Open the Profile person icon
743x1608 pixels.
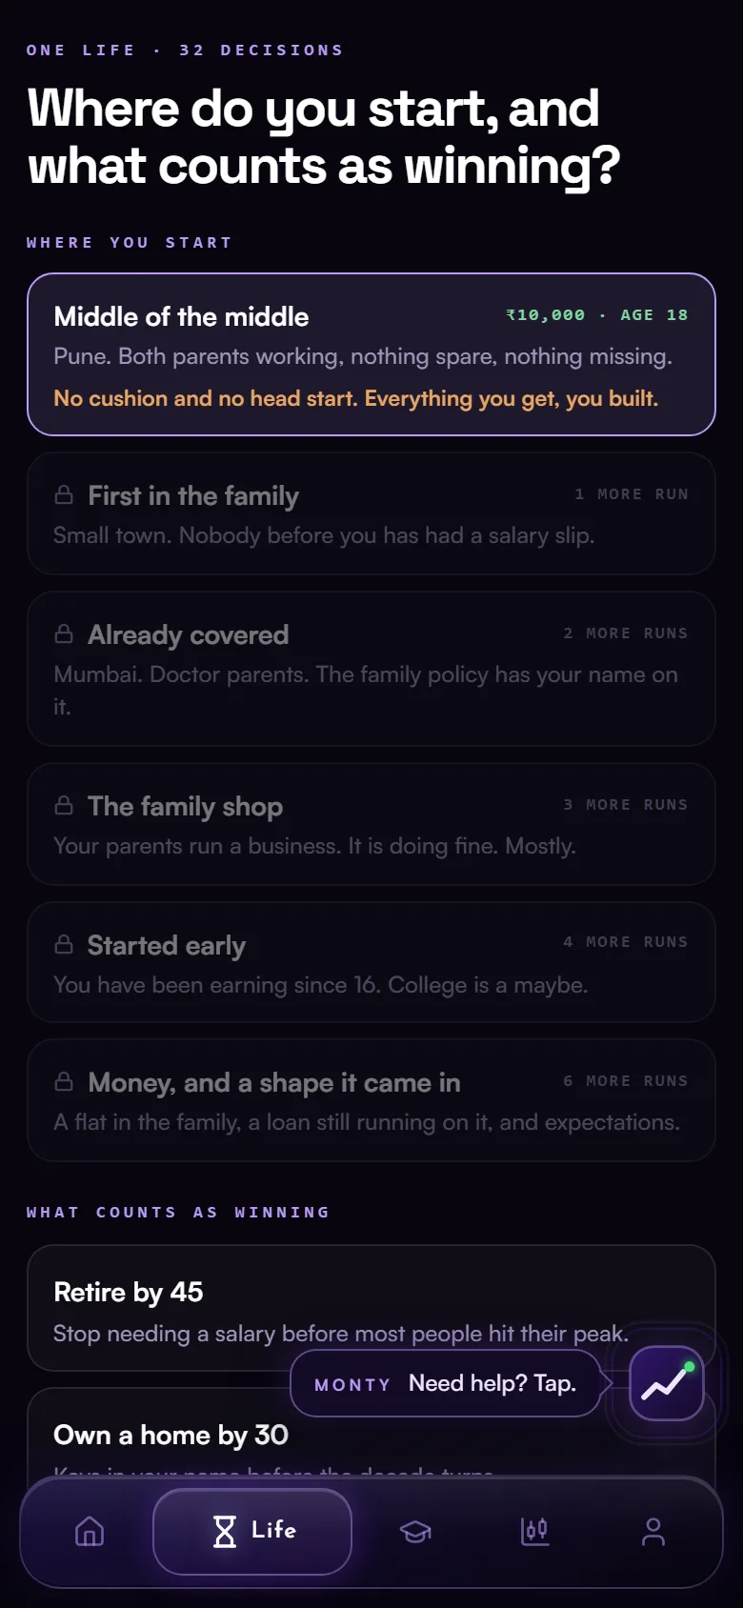653,1532
